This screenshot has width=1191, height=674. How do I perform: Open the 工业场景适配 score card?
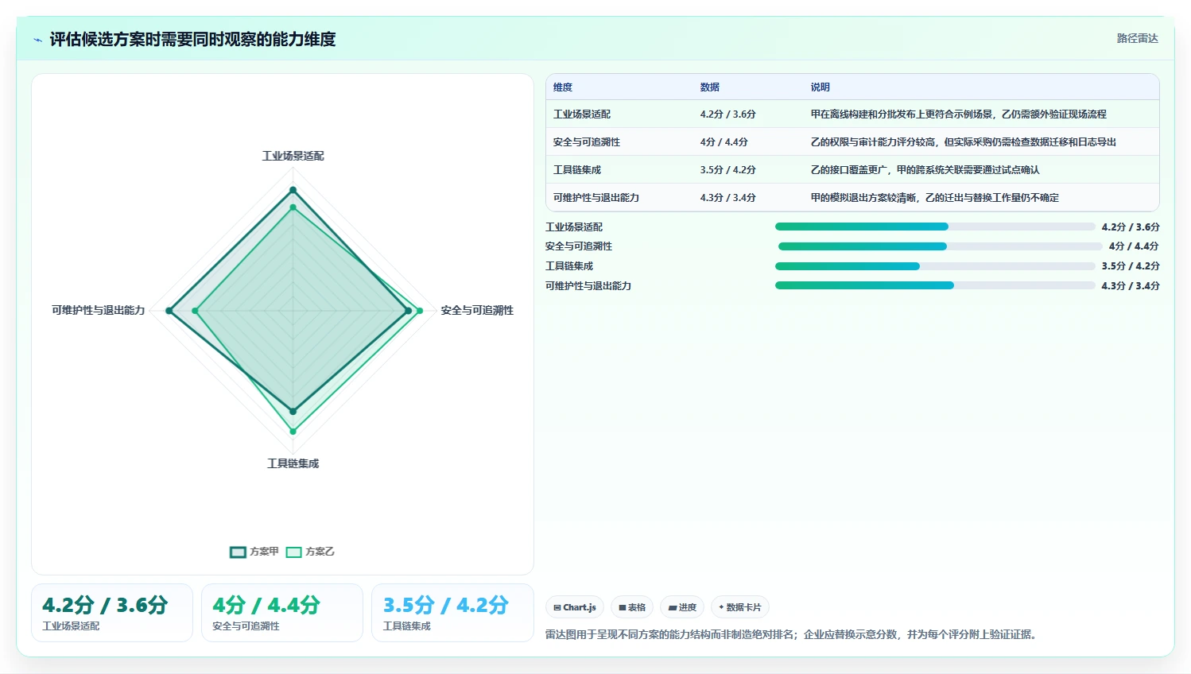pyautogui.click(x=112, y=613)
